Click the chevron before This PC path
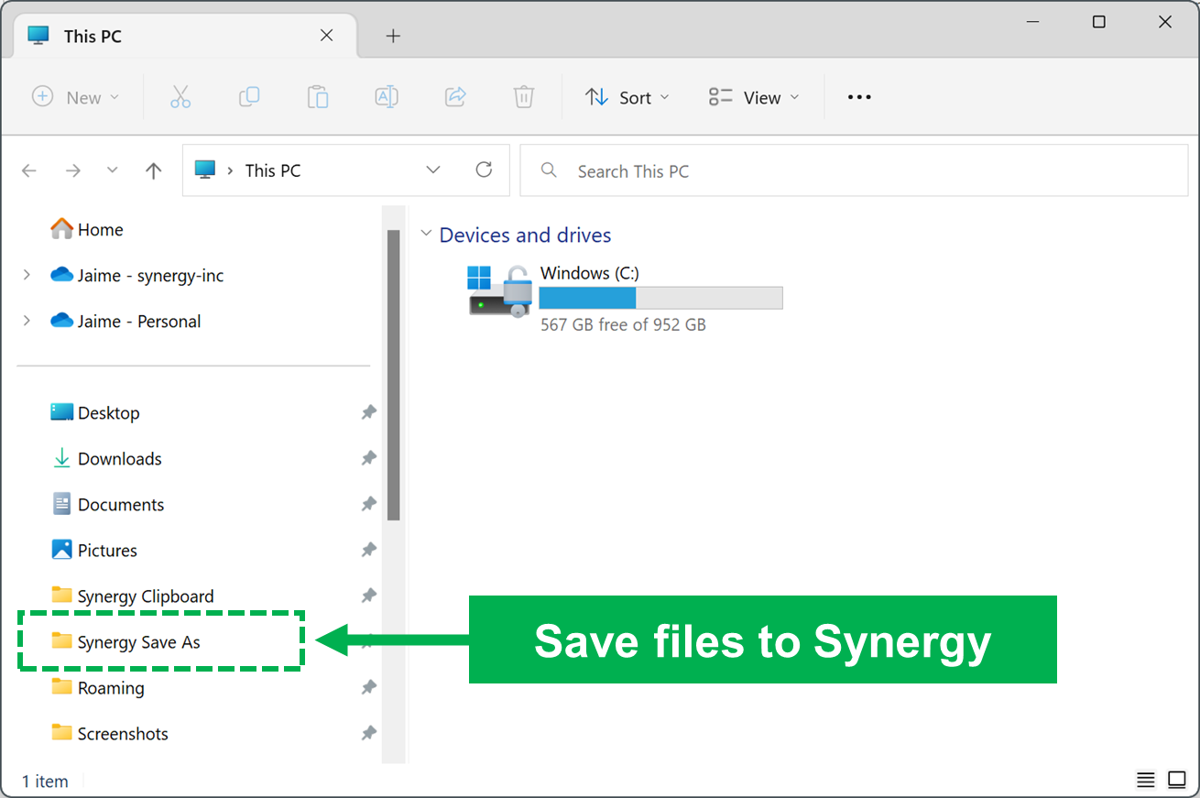 pyautogui.click(x=230, y=170)
